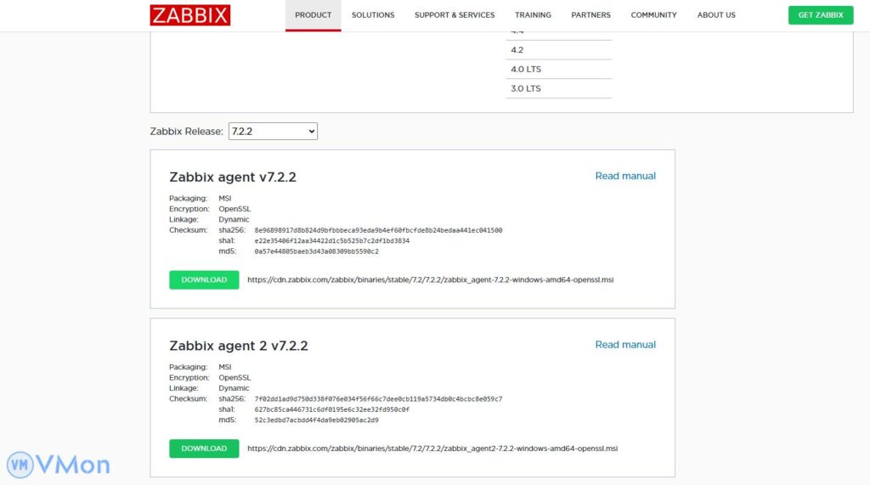
Task: Open the Community menu
Action: (653, 15)
